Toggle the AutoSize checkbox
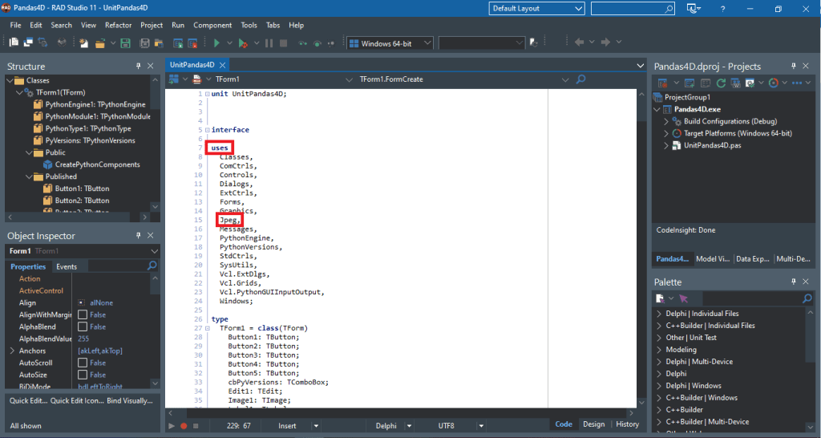Screen dimensions: 821x438 83,375
